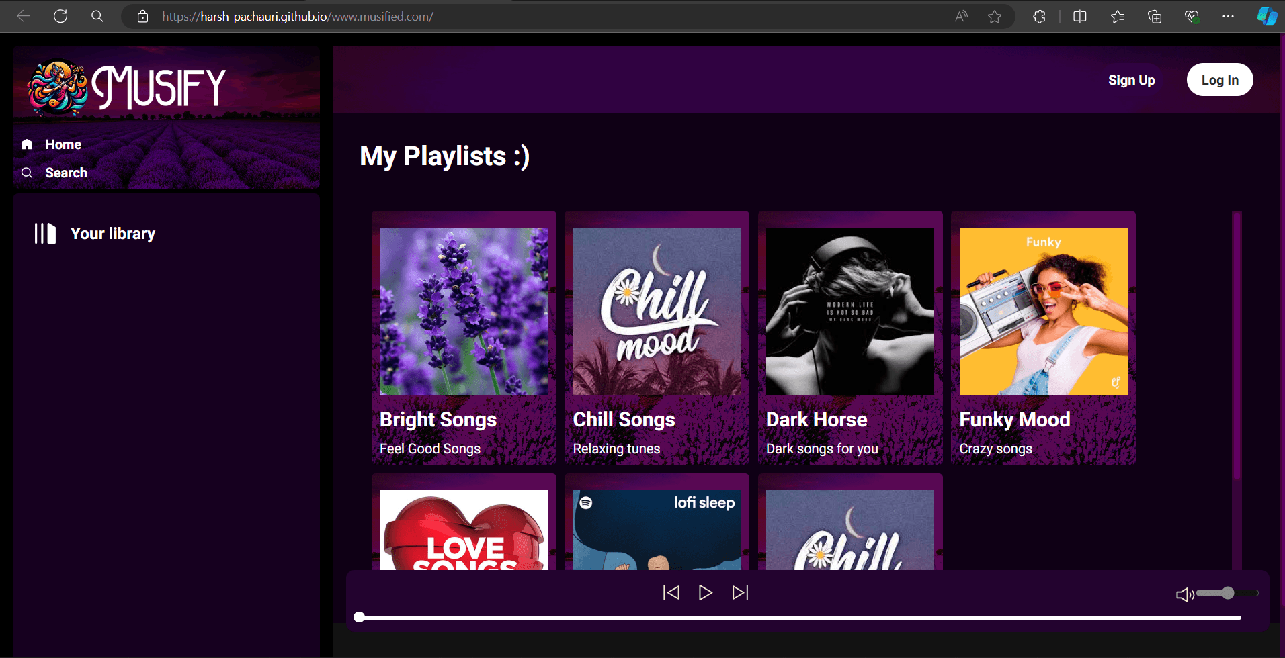This screenshot has width=1285, height=658.
Task: Toggle split screen browser icon
Action: (x=1080, y=16)
